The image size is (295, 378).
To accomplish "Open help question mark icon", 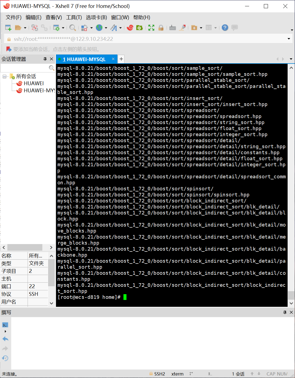I will (x=225, y=28).
